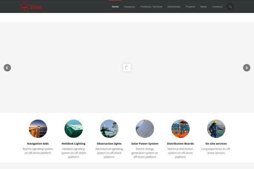
Task: Open the Company menu
Action: (x=130, y=7)
